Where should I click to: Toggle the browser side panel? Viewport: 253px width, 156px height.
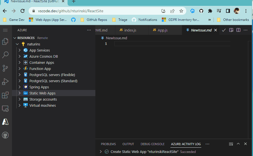(x=228, y=11)
